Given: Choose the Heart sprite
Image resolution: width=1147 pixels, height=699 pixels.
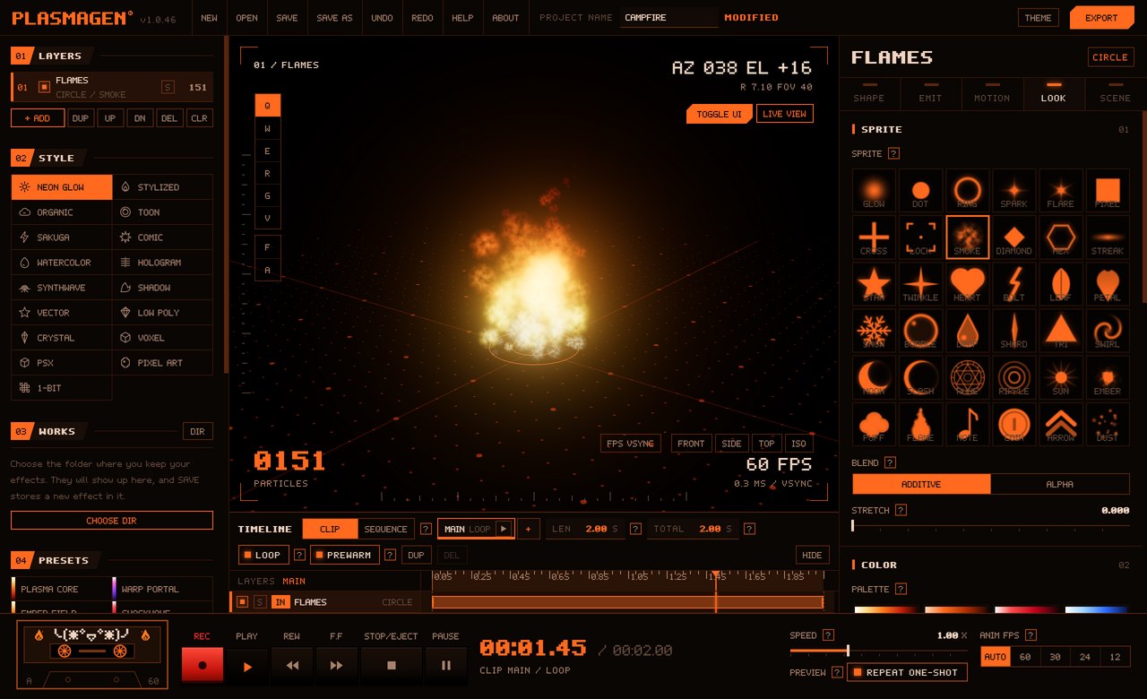Looking at the screenshot, I should click(x=967, y=284).
